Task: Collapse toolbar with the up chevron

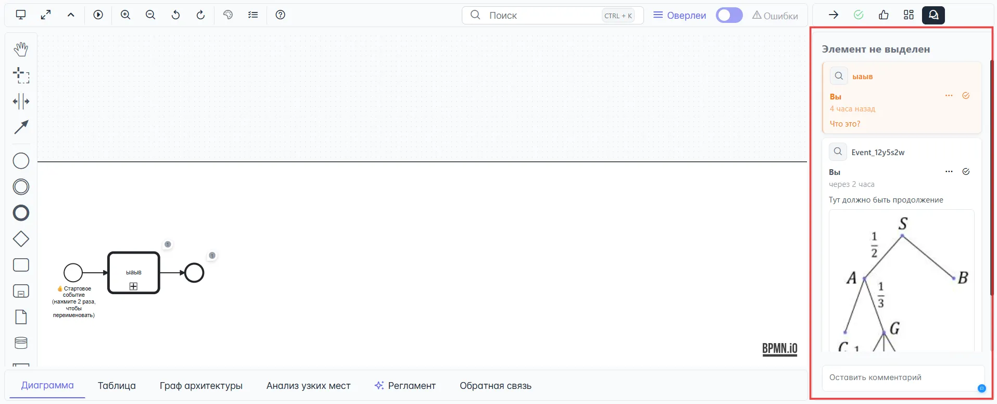Action: (x=71, y=15)
